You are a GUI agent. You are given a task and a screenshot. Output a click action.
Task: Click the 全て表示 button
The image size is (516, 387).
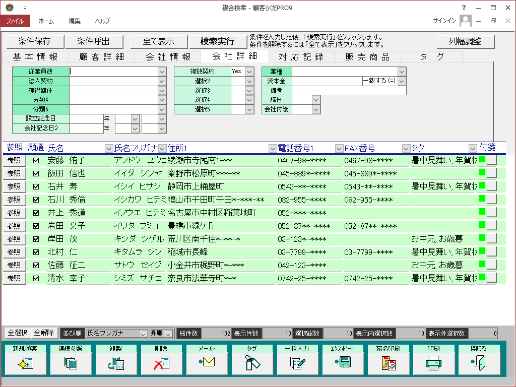[159, 41]
